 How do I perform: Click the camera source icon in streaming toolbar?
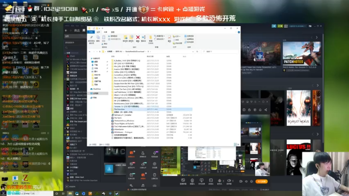coord(192,181)
